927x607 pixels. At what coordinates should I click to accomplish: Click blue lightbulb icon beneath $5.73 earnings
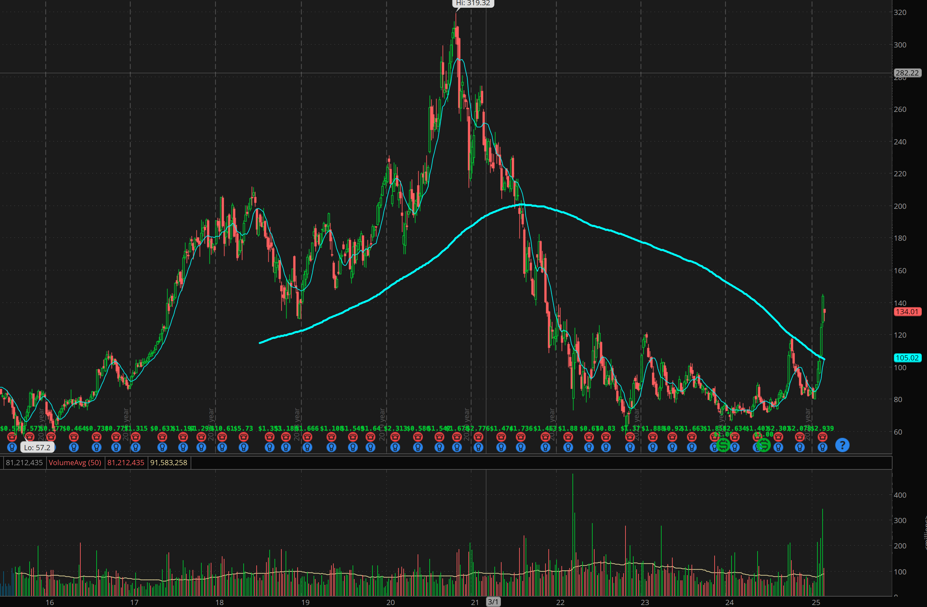tap(243, 448)
